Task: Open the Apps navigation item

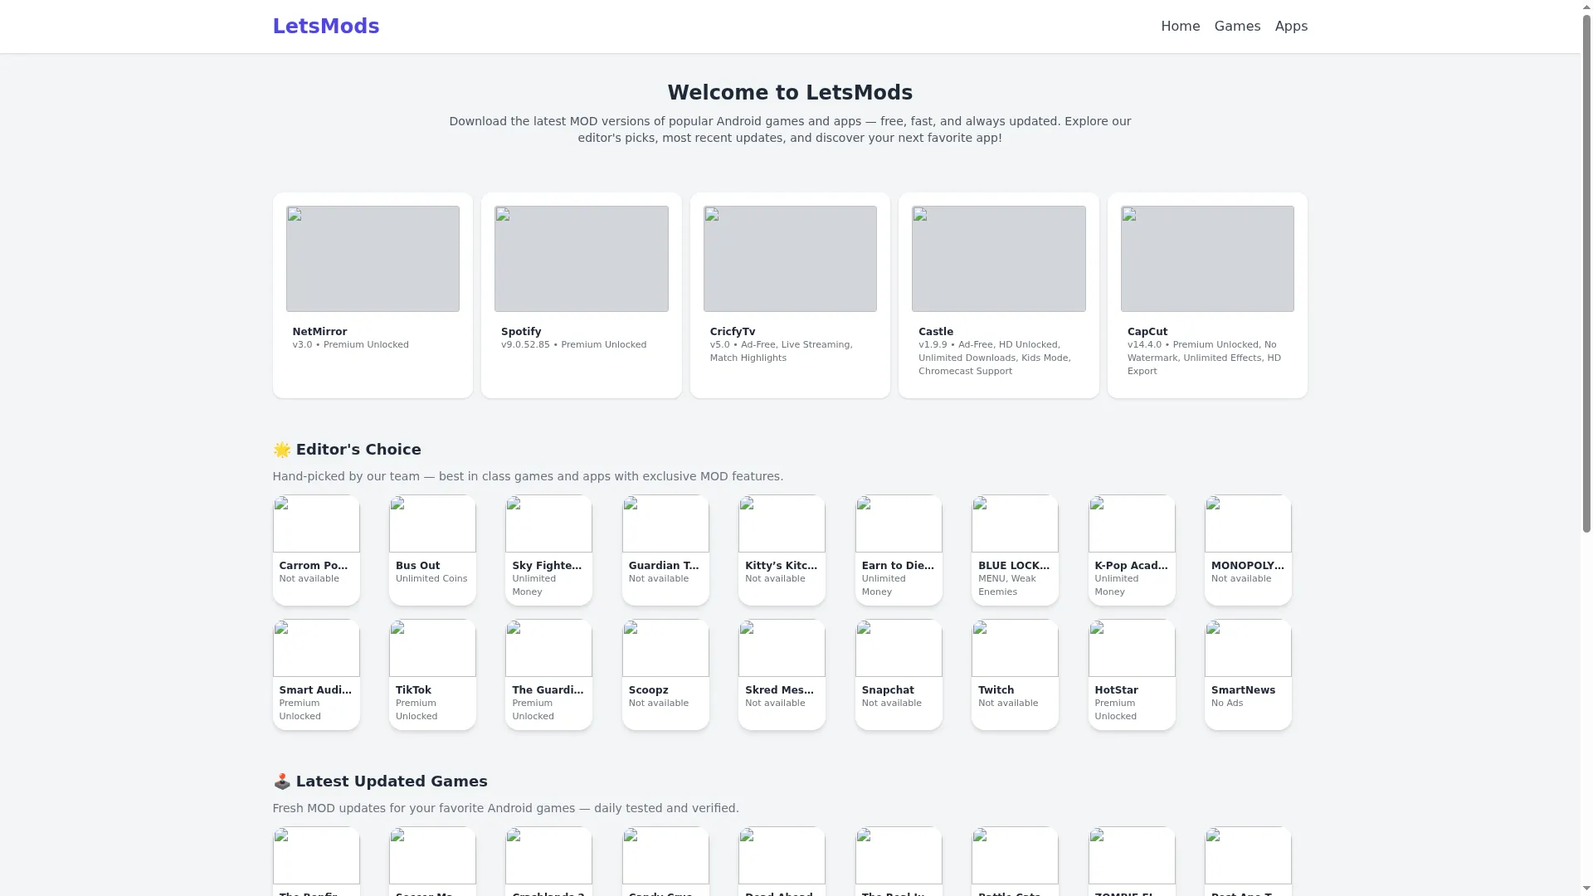Action: pos(1291,27)
